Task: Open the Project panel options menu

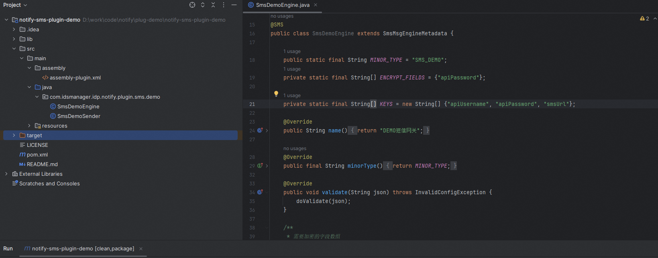Action: (224, 5)
